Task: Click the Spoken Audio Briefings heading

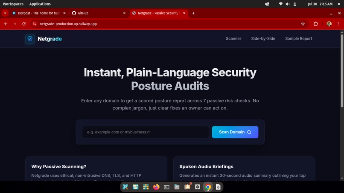Action: click(206, 167)
